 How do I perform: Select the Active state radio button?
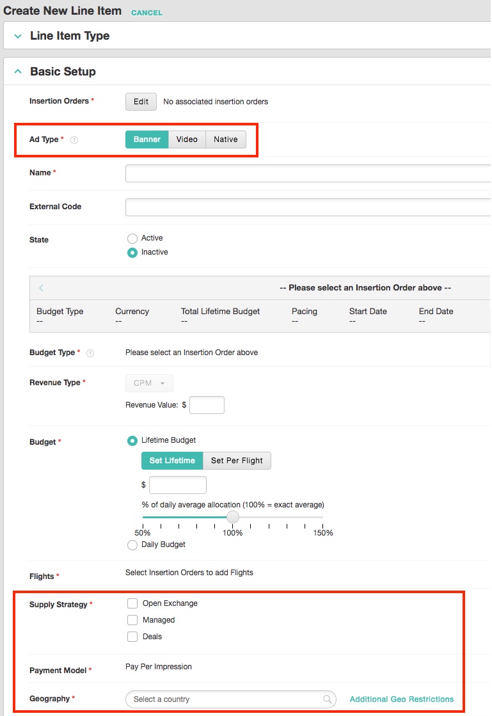point(132,237)
